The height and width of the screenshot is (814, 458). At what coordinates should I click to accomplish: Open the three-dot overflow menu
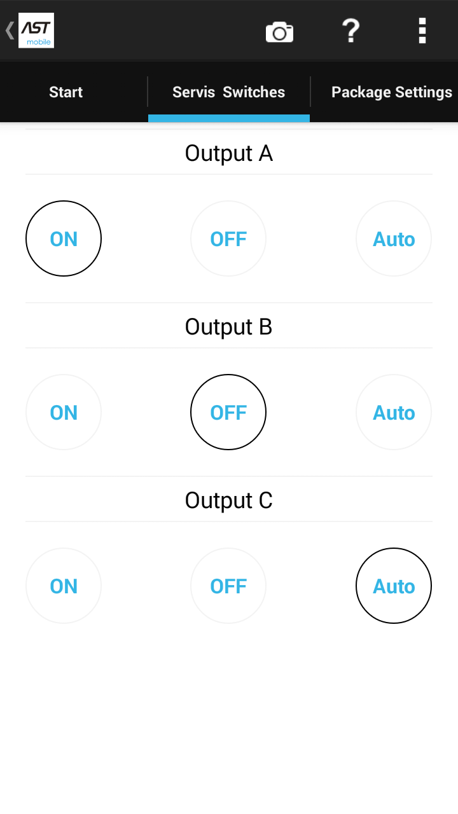422,31
